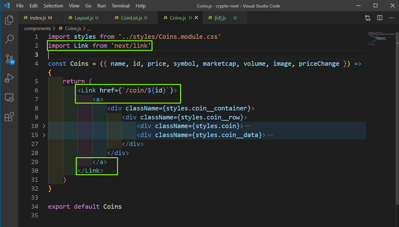Switch to the index.js tab

40,18
